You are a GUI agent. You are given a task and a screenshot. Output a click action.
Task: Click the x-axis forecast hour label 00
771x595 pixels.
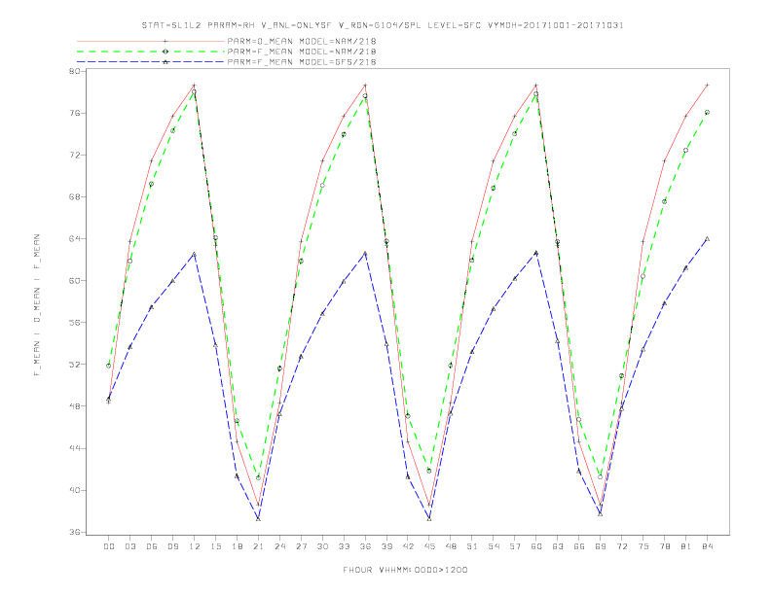109,546
